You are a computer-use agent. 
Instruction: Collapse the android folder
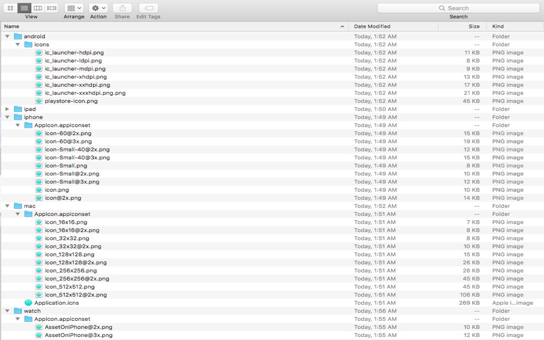point(7,36)
